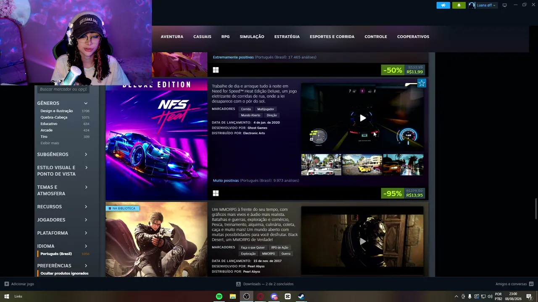Open Spotify from the taskbar

[219, 297]
